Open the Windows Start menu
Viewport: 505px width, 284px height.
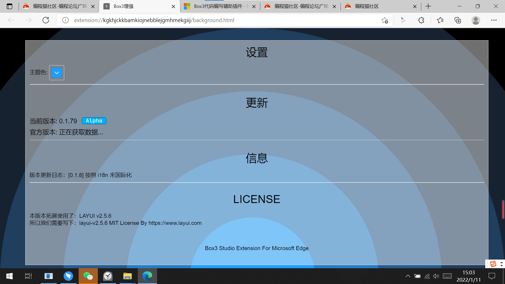pyautogui.click(x=9, y=276)
